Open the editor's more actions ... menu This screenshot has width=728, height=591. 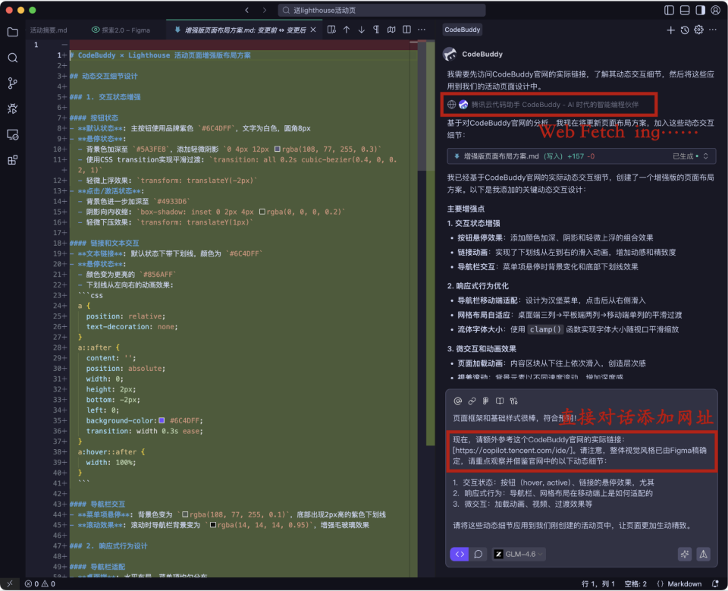click(422, 30)
